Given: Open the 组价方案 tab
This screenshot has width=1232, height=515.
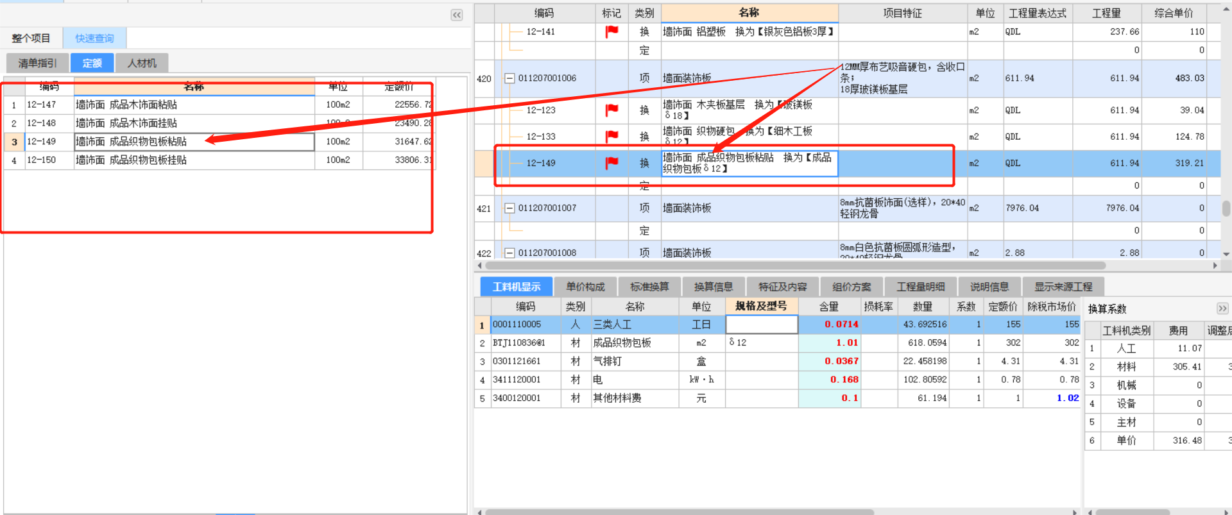Looking at the screenshot, I should 851,287.
